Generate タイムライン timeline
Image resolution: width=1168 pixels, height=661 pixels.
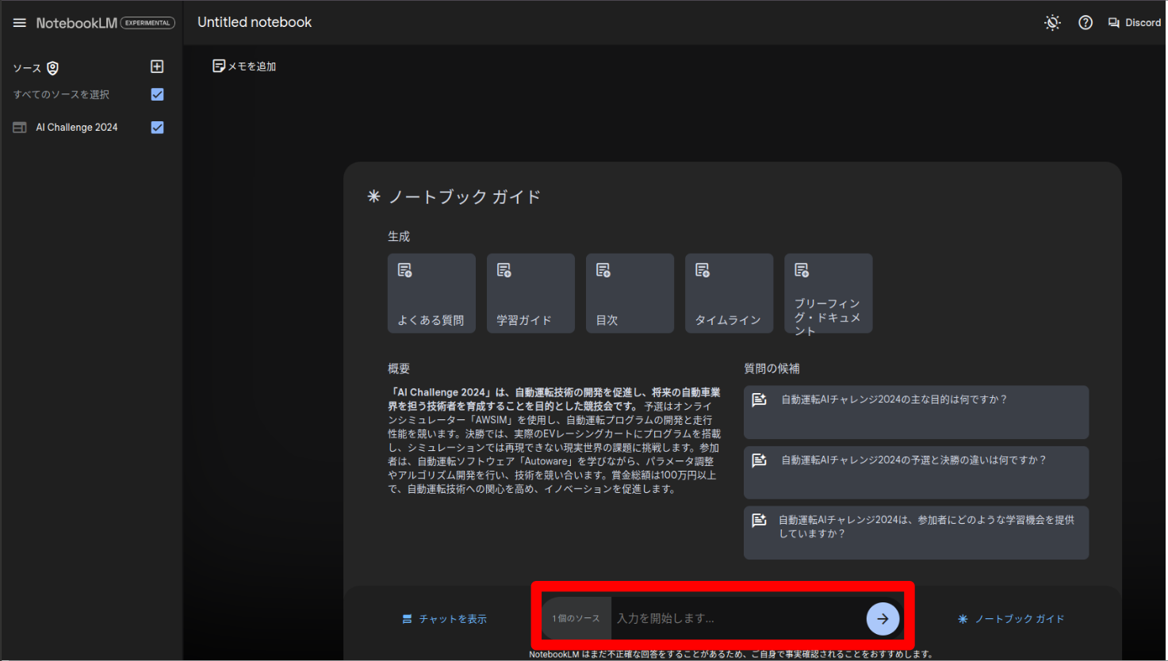729,293
